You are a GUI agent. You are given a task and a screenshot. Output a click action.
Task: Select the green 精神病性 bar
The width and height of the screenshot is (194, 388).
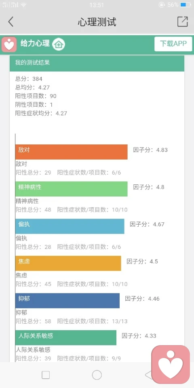[x=71, y=189]
